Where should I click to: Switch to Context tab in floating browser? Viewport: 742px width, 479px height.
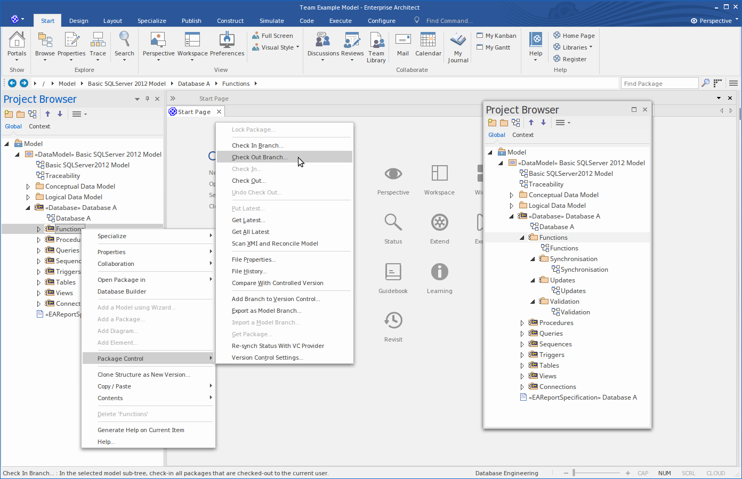[522, 135]
